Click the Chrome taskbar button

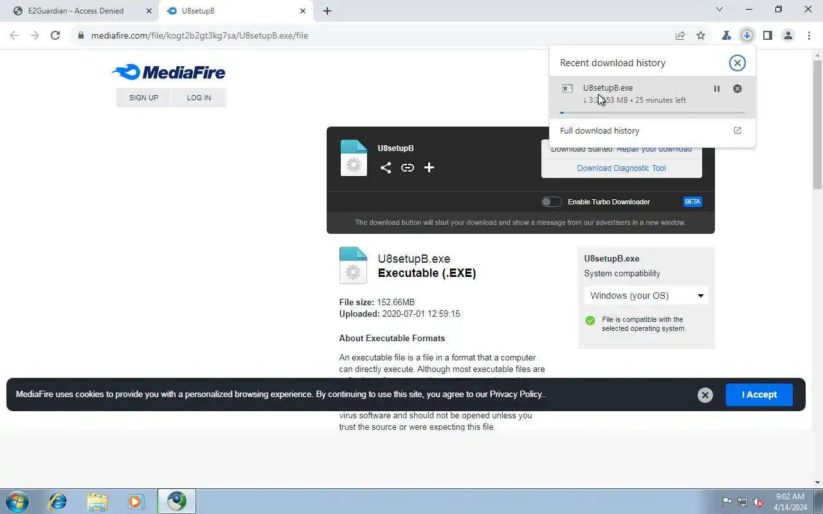(x=177, y=501)
